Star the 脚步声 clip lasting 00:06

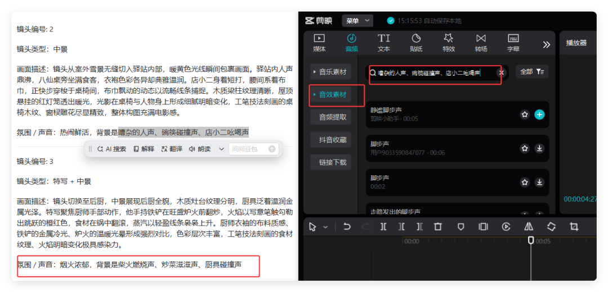point(525,148)
